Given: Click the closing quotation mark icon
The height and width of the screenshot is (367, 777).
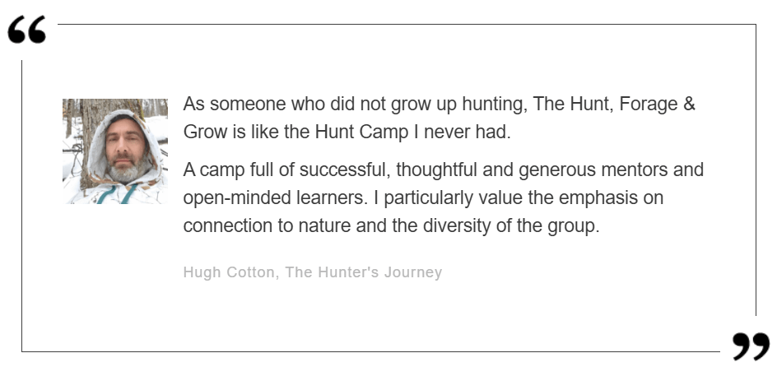Looking at the screenshot, I should click(x=751, y=346).
